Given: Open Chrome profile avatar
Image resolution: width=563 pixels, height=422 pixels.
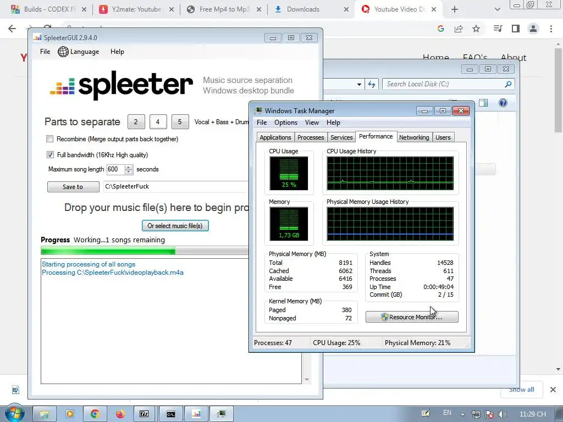Looking at the screenshot, I should pyautogui.click(x=533, y=29).
